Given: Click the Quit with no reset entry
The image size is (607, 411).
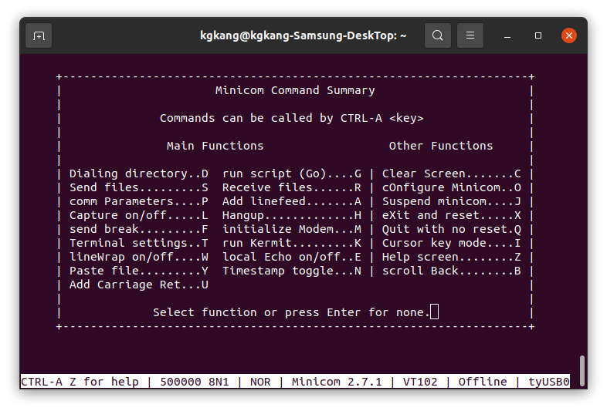Looking at the screenshot, I should click(x=451, y=229).
